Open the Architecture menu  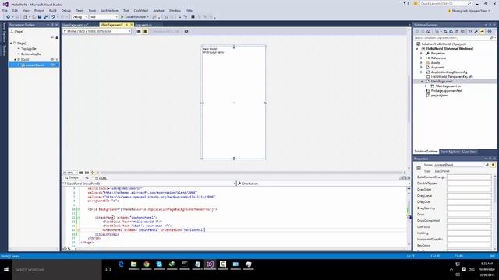(109, 10)
